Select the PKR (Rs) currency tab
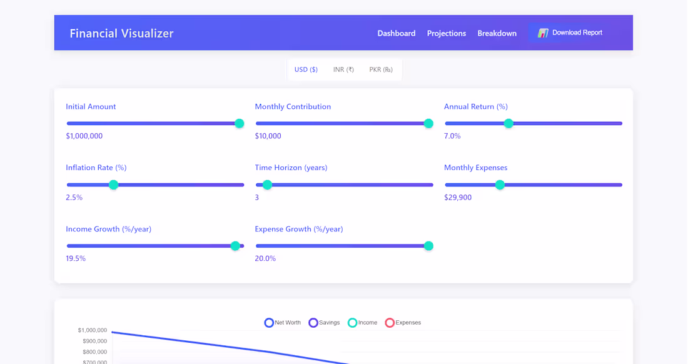 tap(381, 69)
